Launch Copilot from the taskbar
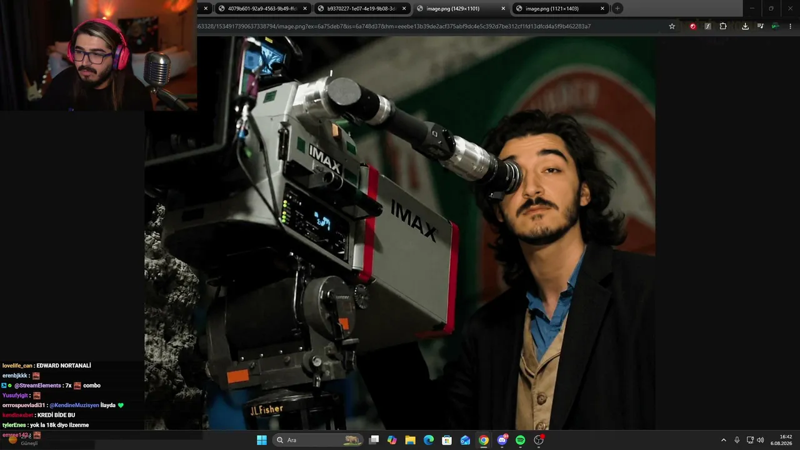Viewport: 800px width, 450px height. click(x=392, y=440)
